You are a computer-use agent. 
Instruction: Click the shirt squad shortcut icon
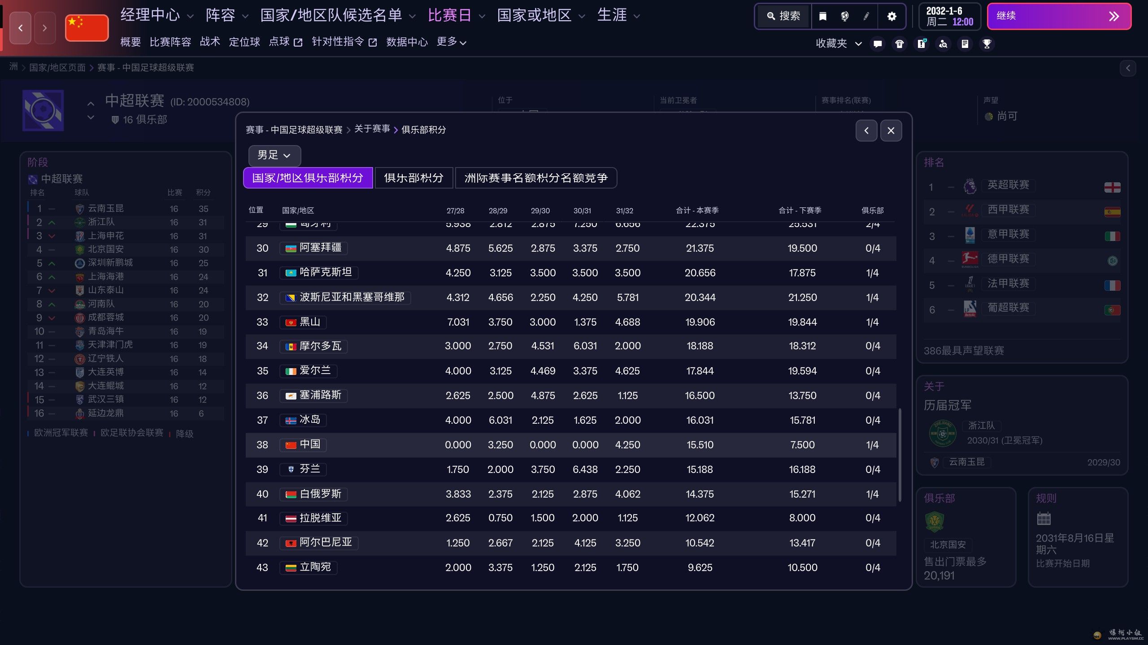point(900,43)
